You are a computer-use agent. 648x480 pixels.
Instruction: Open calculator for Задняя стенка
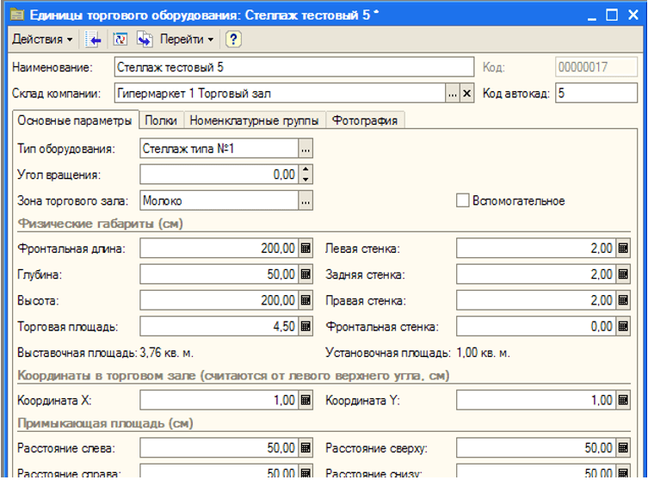(623, 274)
